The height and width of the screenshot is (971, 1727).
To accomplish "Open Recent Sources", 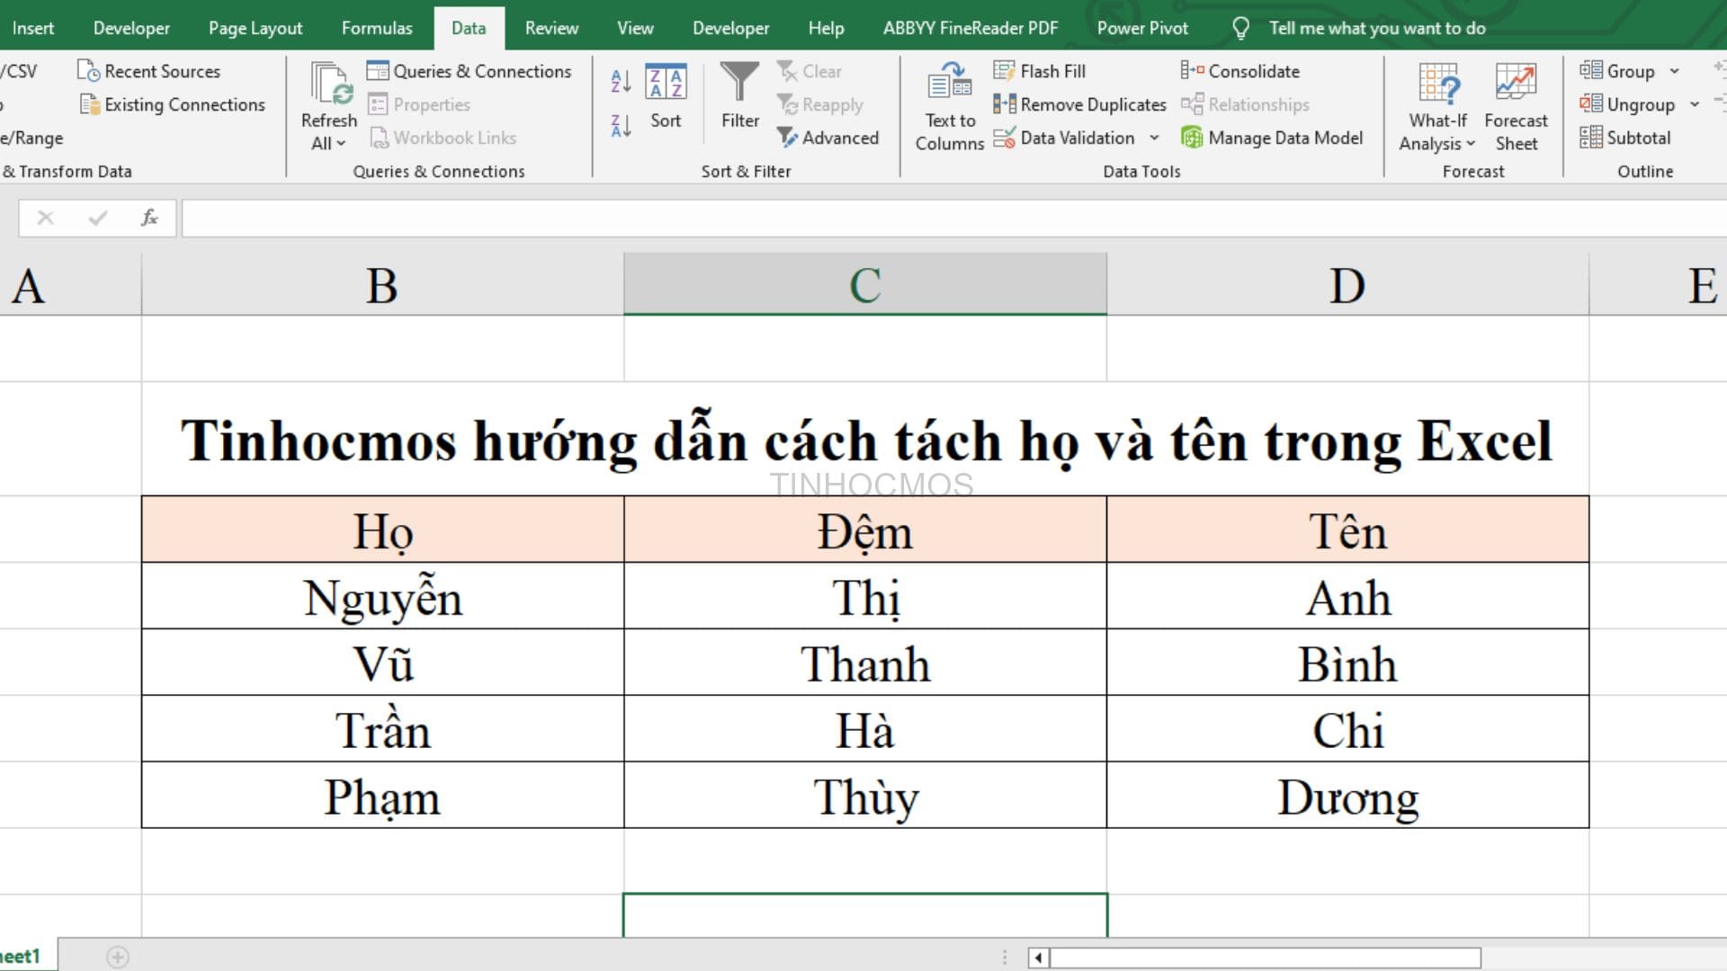I will tap(149, 71).
